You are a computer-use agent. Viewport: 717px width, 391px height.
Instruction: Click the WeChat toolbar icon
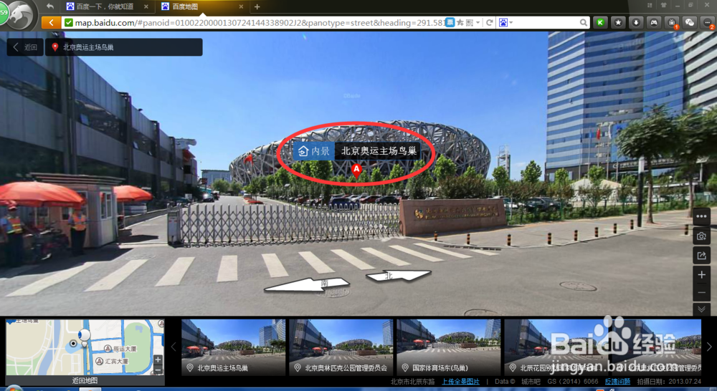[x=690, y=22]
